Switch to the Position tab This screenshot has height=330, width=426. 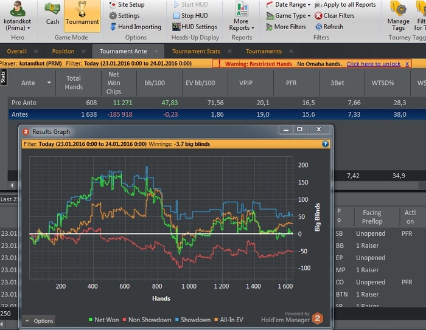click(63, 51)
